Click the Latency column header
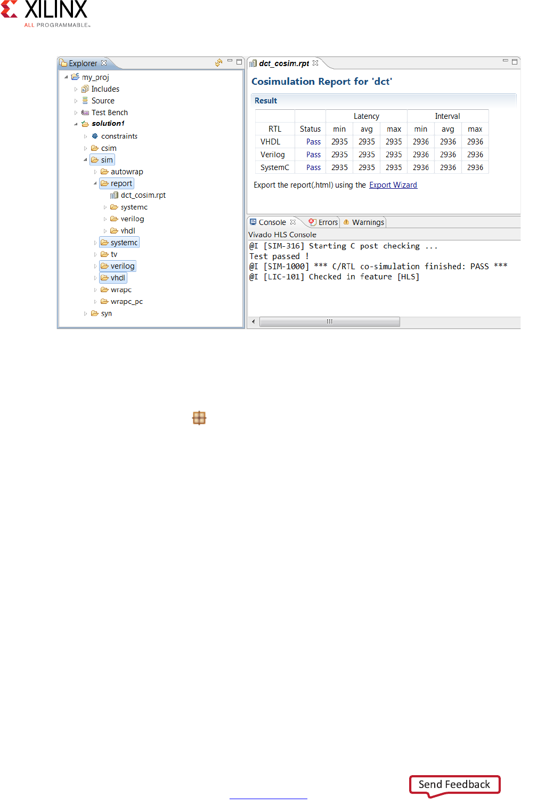This screenshot has height=805, width=537. tap(367, 116)
